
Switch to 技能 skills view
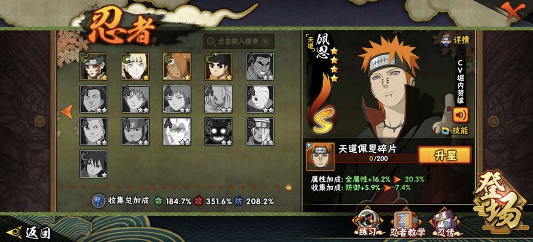pos(455,130)
